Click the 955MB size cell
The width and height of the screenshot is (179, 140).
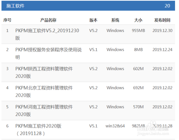(x=139, y=30)
